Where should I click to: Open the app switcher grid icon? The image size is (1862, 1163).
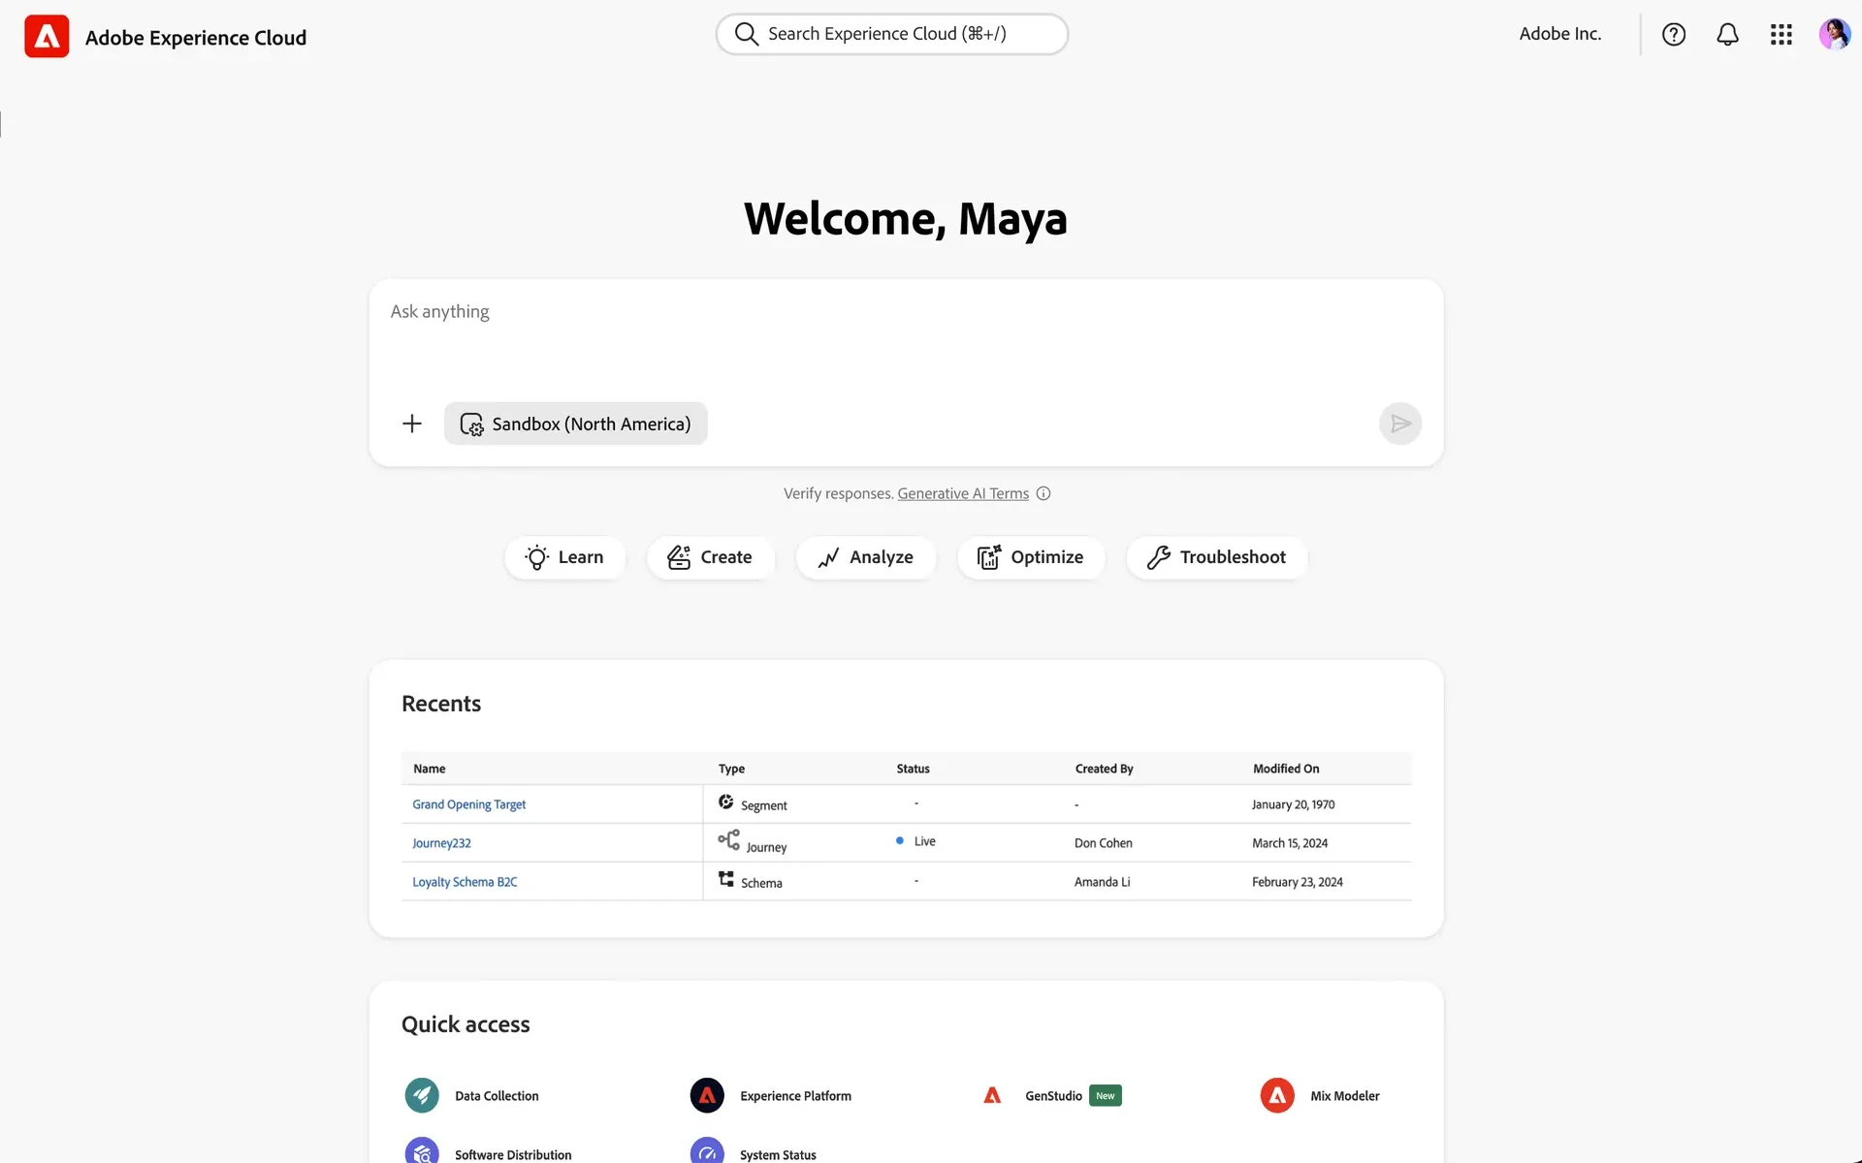[x=1781, y=35]
